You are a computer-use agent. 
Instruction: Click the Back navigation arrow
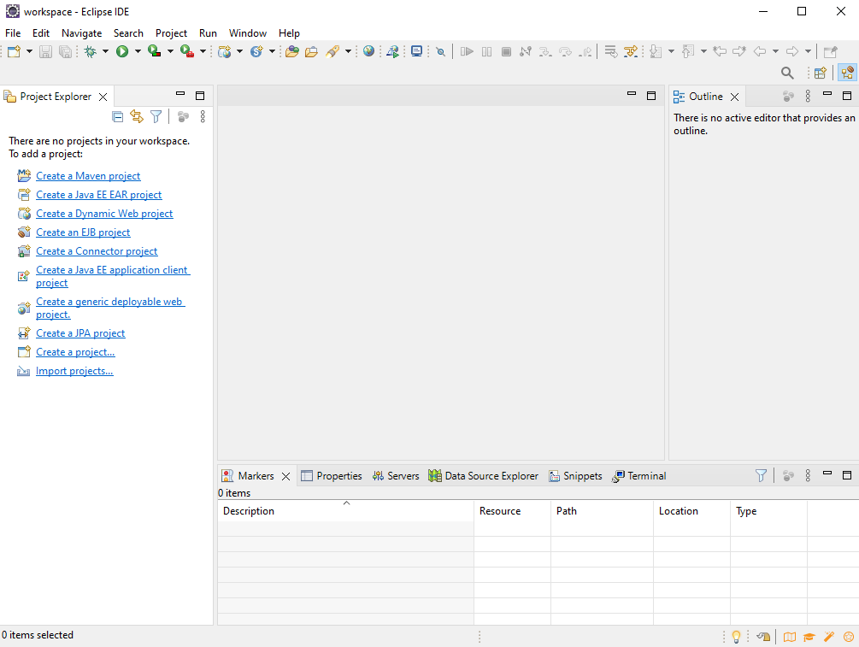(760, 51)
